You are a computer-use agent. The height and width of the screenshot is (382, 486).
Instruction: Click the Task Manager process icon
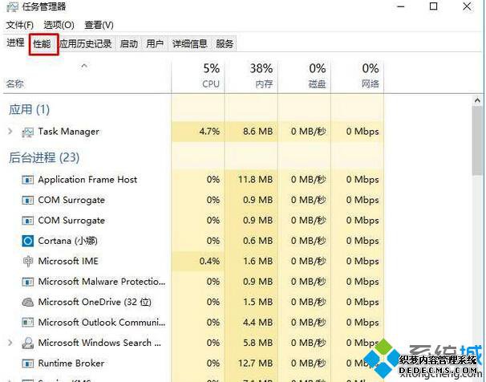click(27, 132)
